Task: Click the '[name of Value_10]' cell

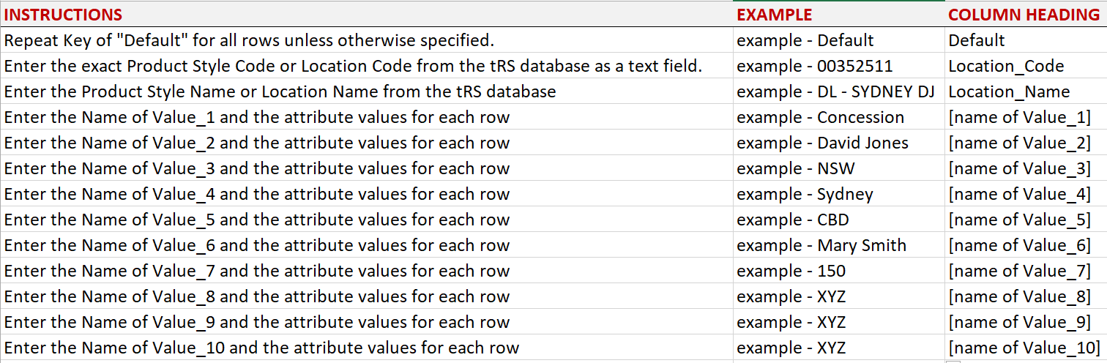Action: coord(1024,348)
